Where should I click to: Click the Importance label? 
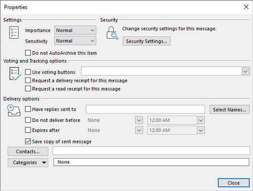tap(38, 31)
